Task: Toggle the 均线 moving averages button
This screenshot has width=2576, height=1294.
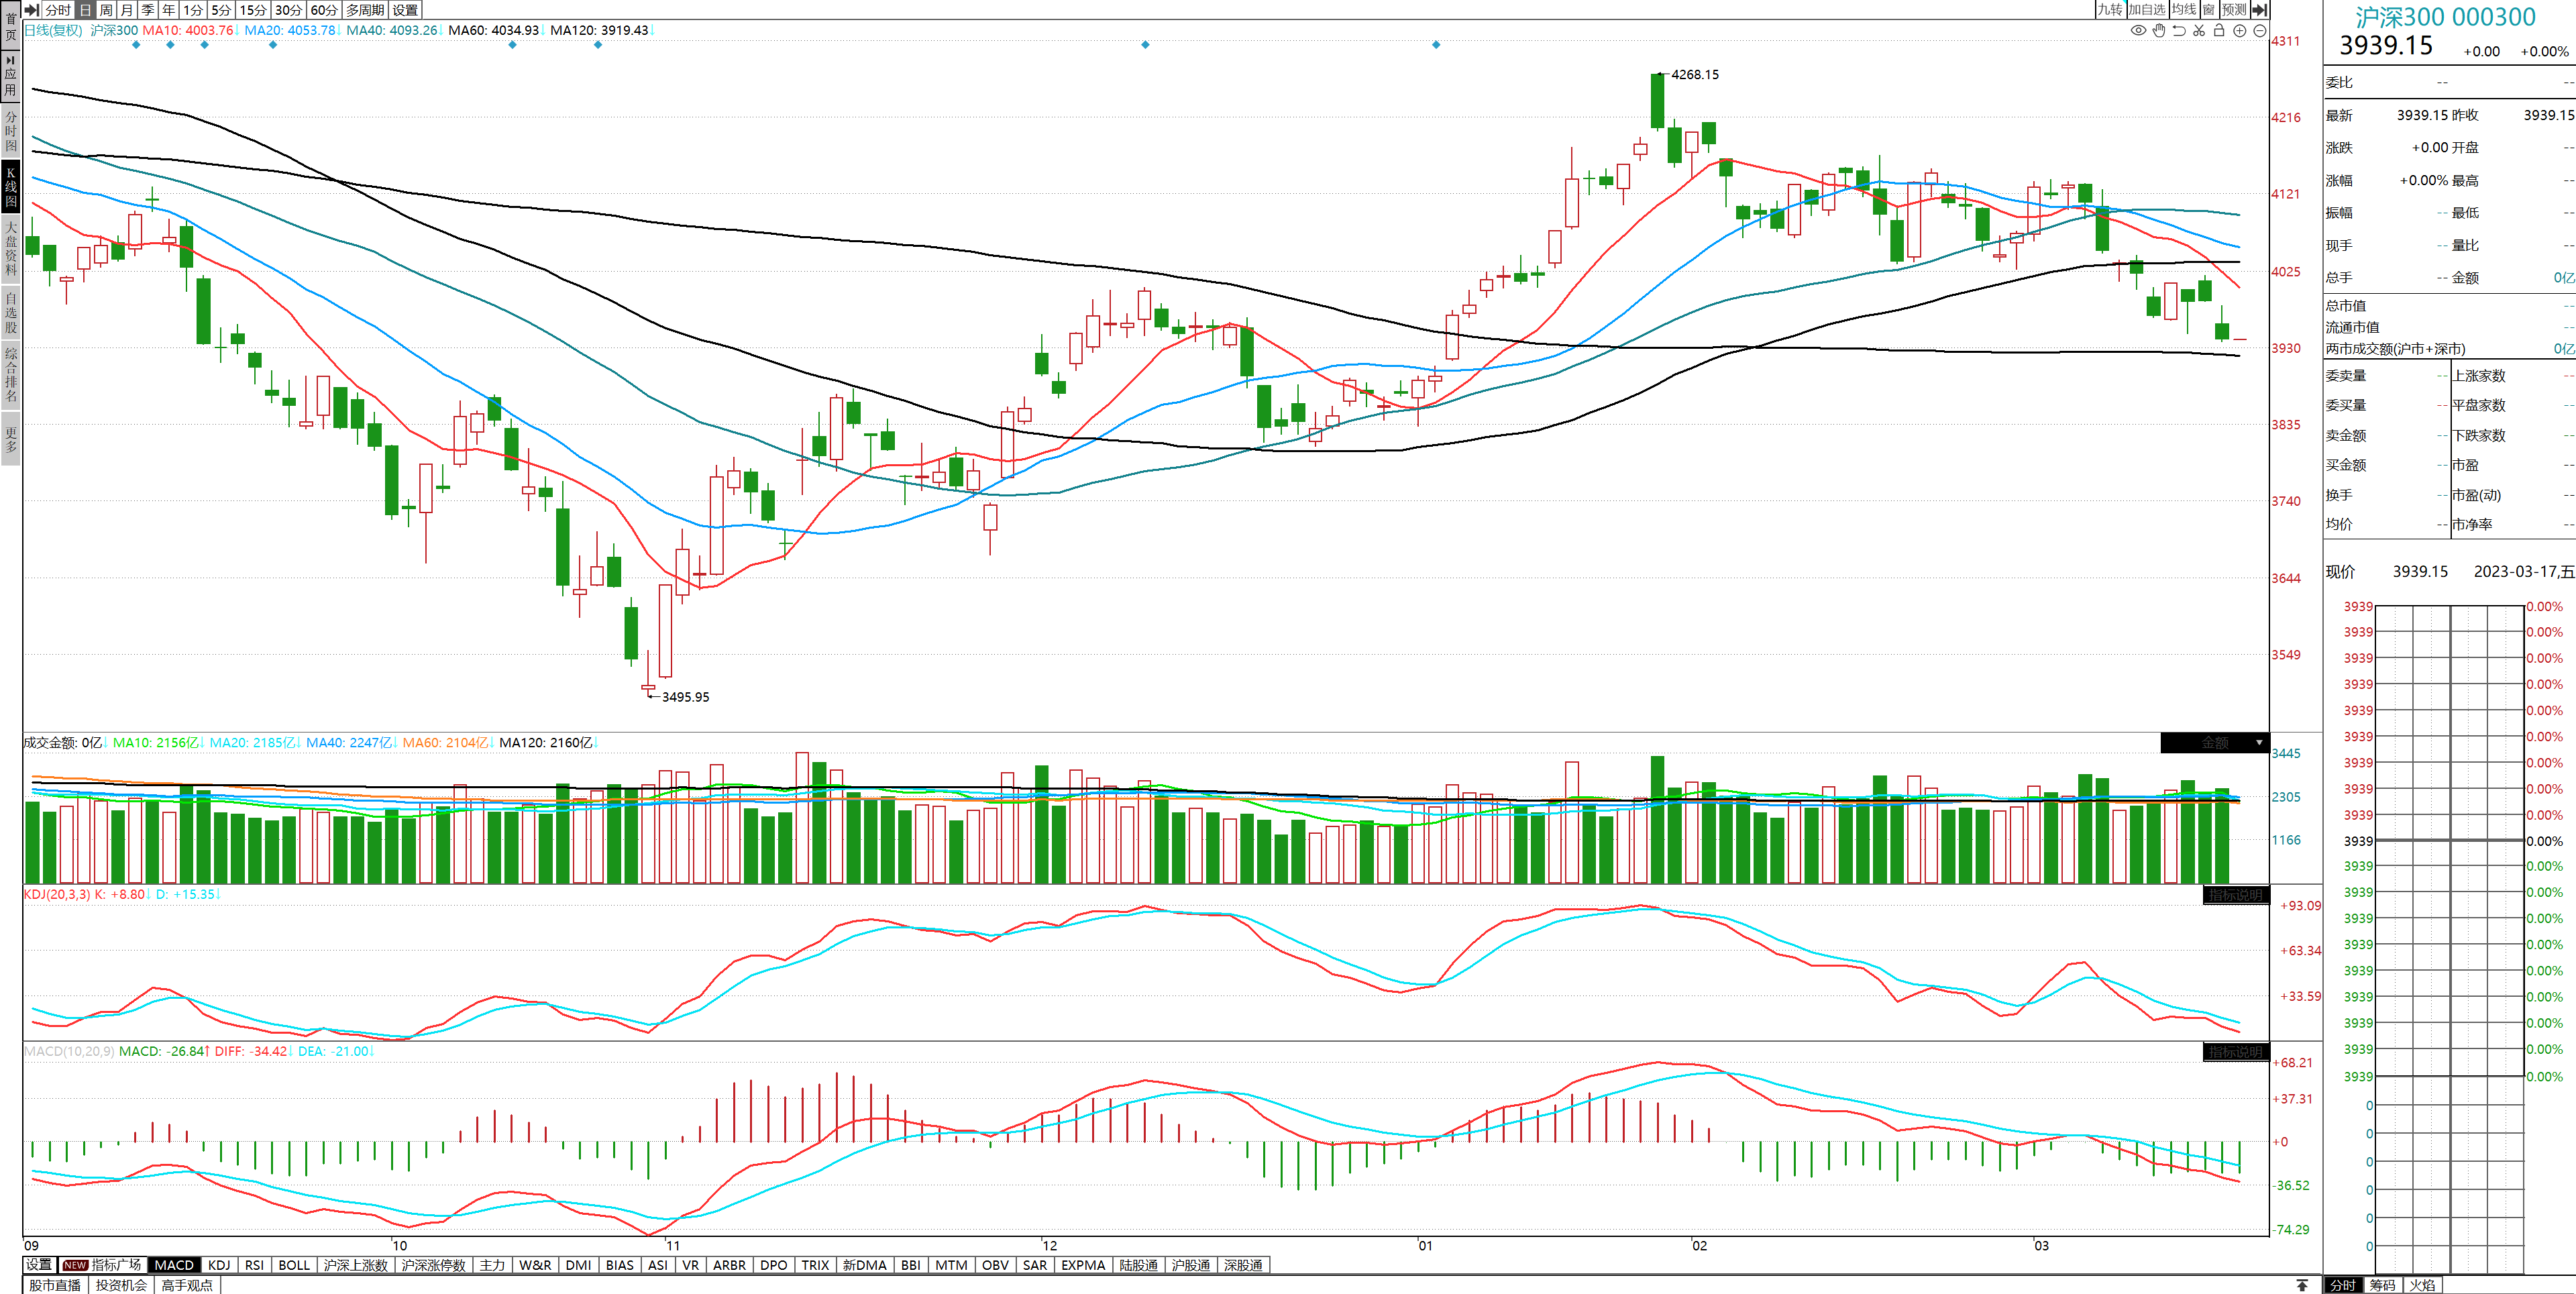Action: [2184, 10]
